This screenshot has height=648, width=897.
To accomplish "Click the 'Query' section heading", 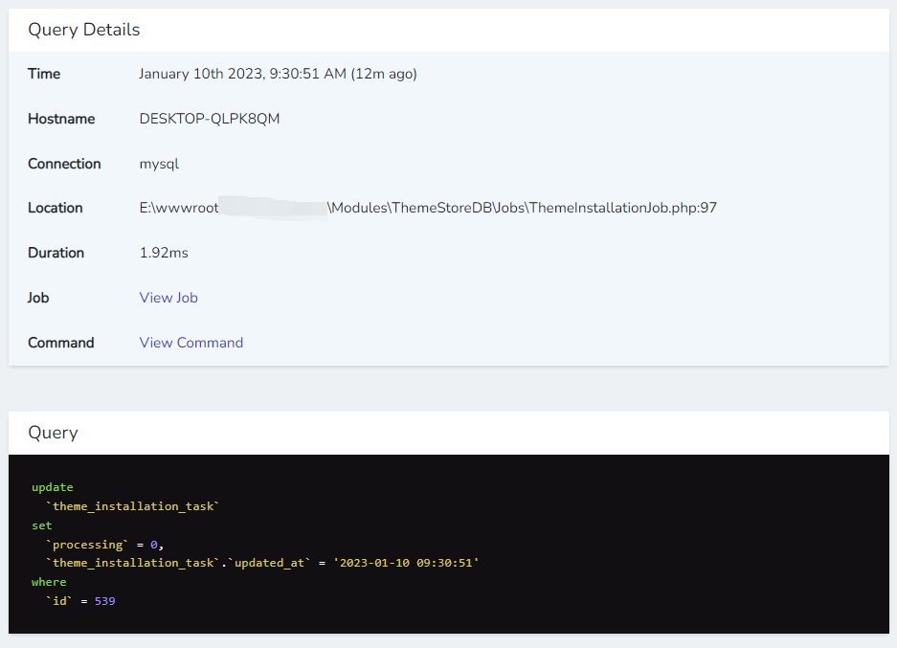I will click(53, 433).
